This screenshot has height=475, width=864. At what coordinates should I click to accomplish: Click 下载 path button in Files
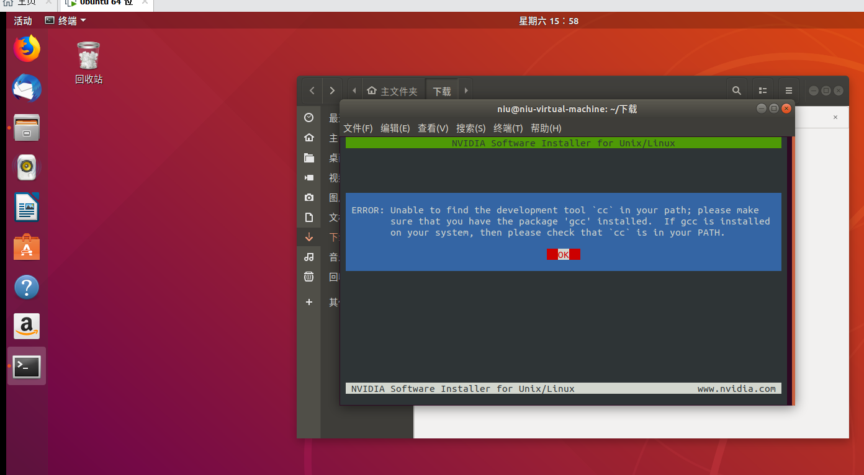pyautogui.click(x=442, y=91)
